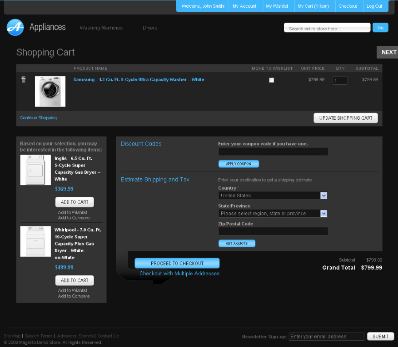Open Whirlpool 7.0 Cu. Ft. dryer link
398x347 pixels.
point(78,244)
